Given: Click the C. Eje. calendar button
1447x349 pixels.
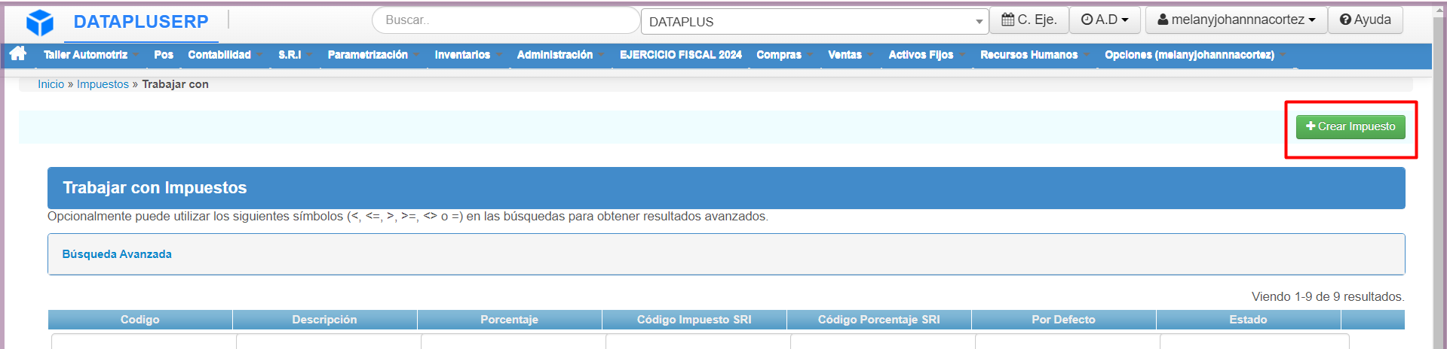Looking at the screenshot, I should [x=1029, y=20].
